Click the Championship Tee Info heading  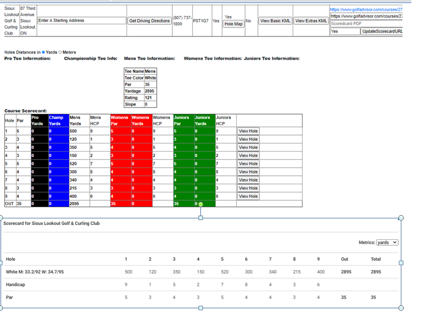coord(91,58)
